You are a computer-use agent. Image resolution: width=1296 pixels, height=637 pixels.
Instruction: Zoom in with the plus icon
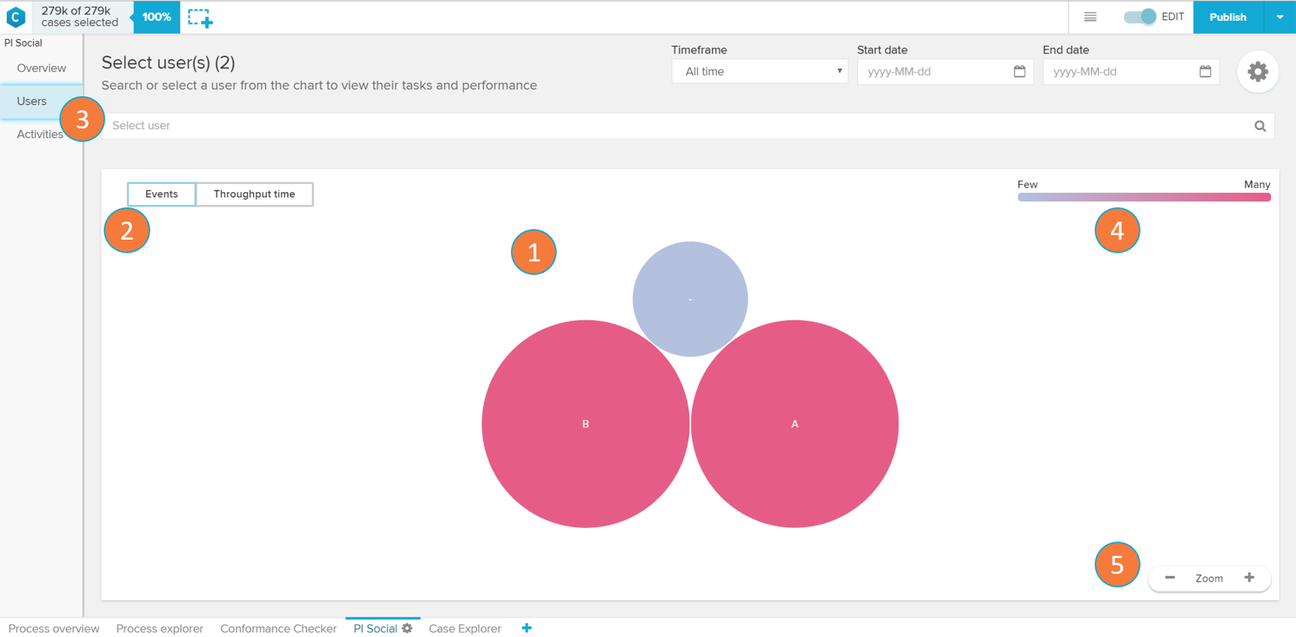1249,578
